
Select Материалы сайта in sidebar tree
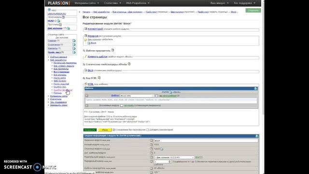click(59, 96)
